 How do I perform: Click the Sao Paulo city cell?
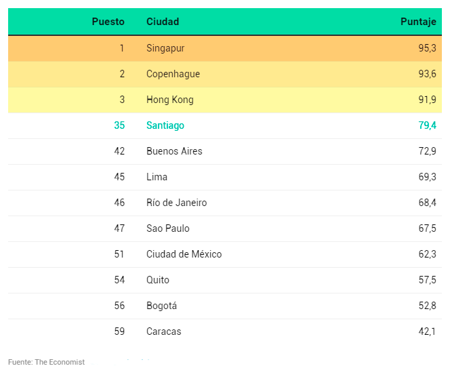tap(167, 228)
